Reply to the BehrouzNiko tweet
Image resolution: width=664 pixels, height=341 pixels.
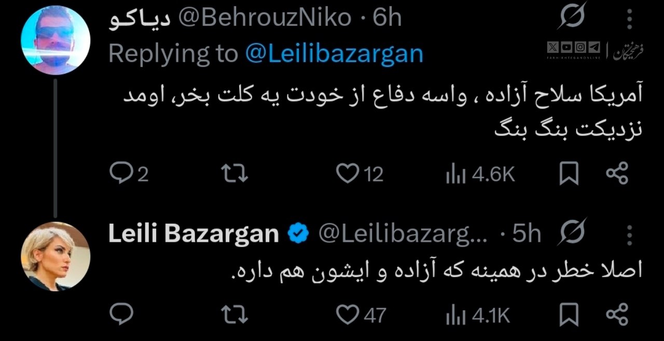(x=122, y=174)
